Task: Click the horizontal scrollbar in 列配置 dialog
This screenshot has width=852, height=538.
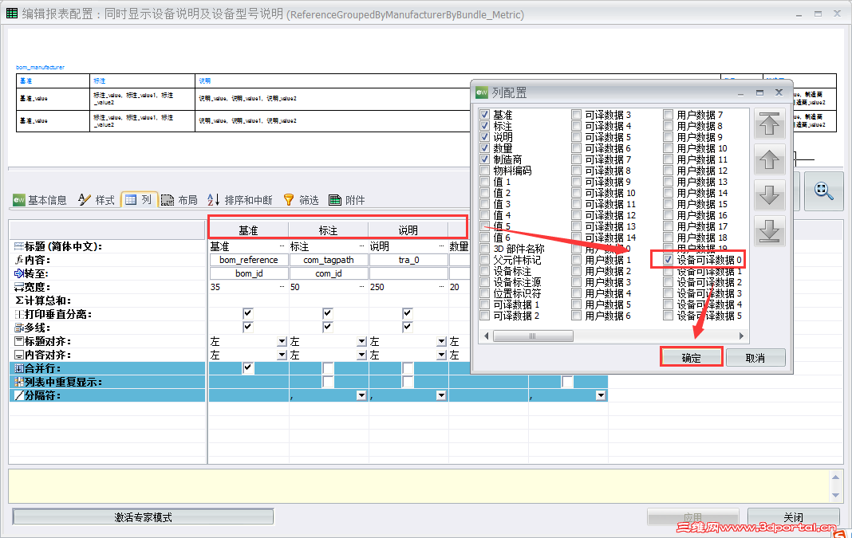Action: [x=532, y=336]
